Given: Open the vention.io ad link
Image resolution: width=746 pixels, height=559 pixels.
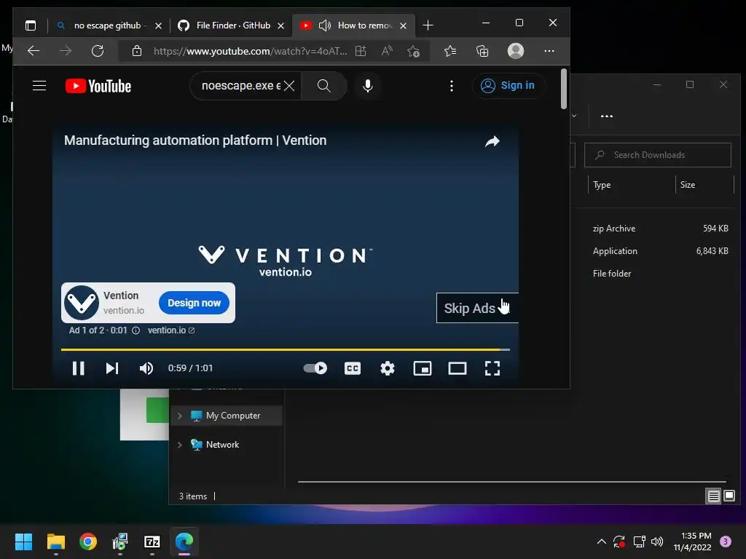Looking at the screenshot, I should (170, 330).
